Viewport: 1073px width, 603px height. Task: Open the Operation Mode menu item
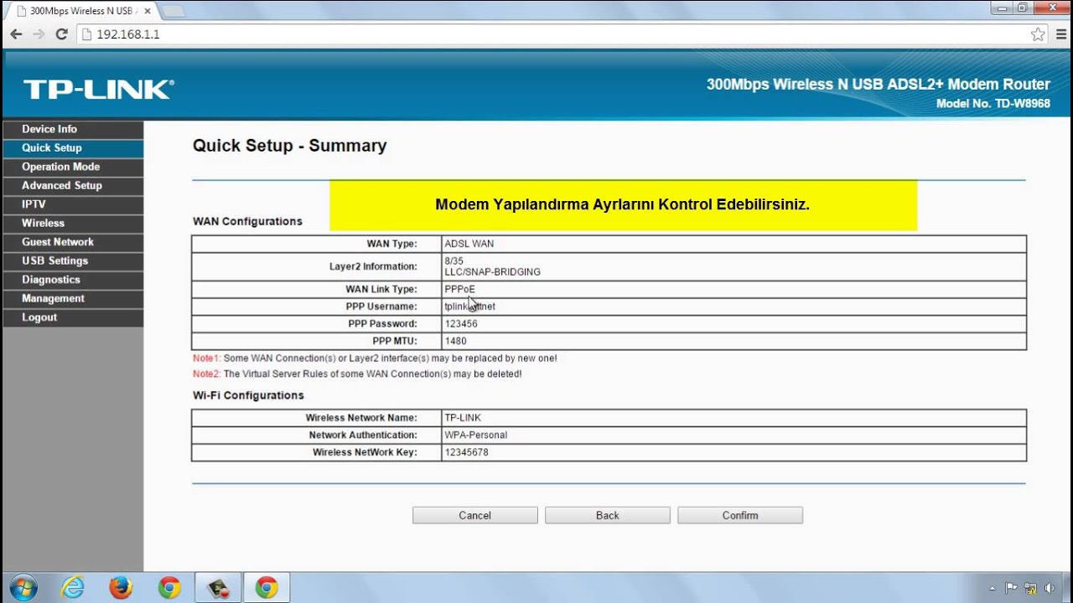pos(73,167)
